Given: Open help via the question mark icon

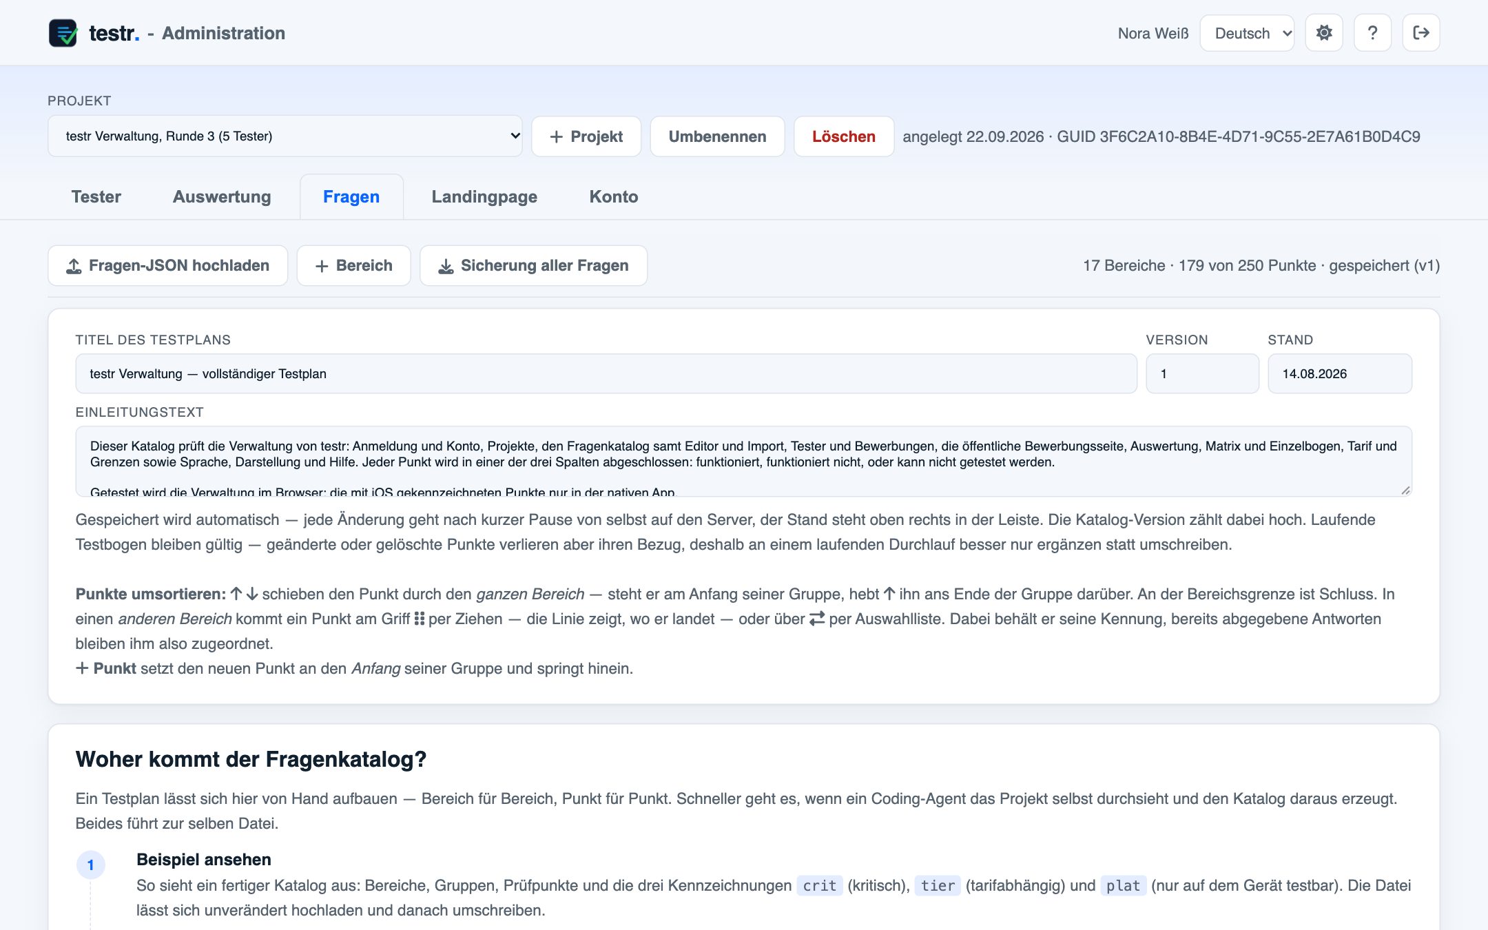Looking at the screenshot, I should point(1372,33).
